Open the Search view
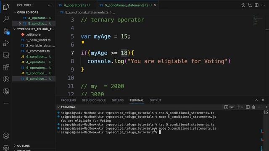Screen dimensions: 269x151 click(6, 18)
